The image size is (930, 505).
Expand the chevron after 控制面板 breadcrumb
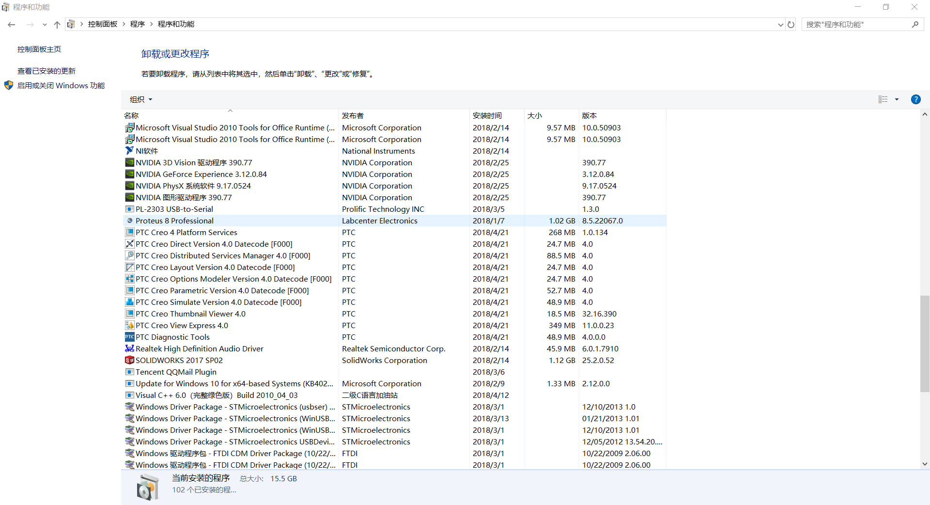pos(124,24)
